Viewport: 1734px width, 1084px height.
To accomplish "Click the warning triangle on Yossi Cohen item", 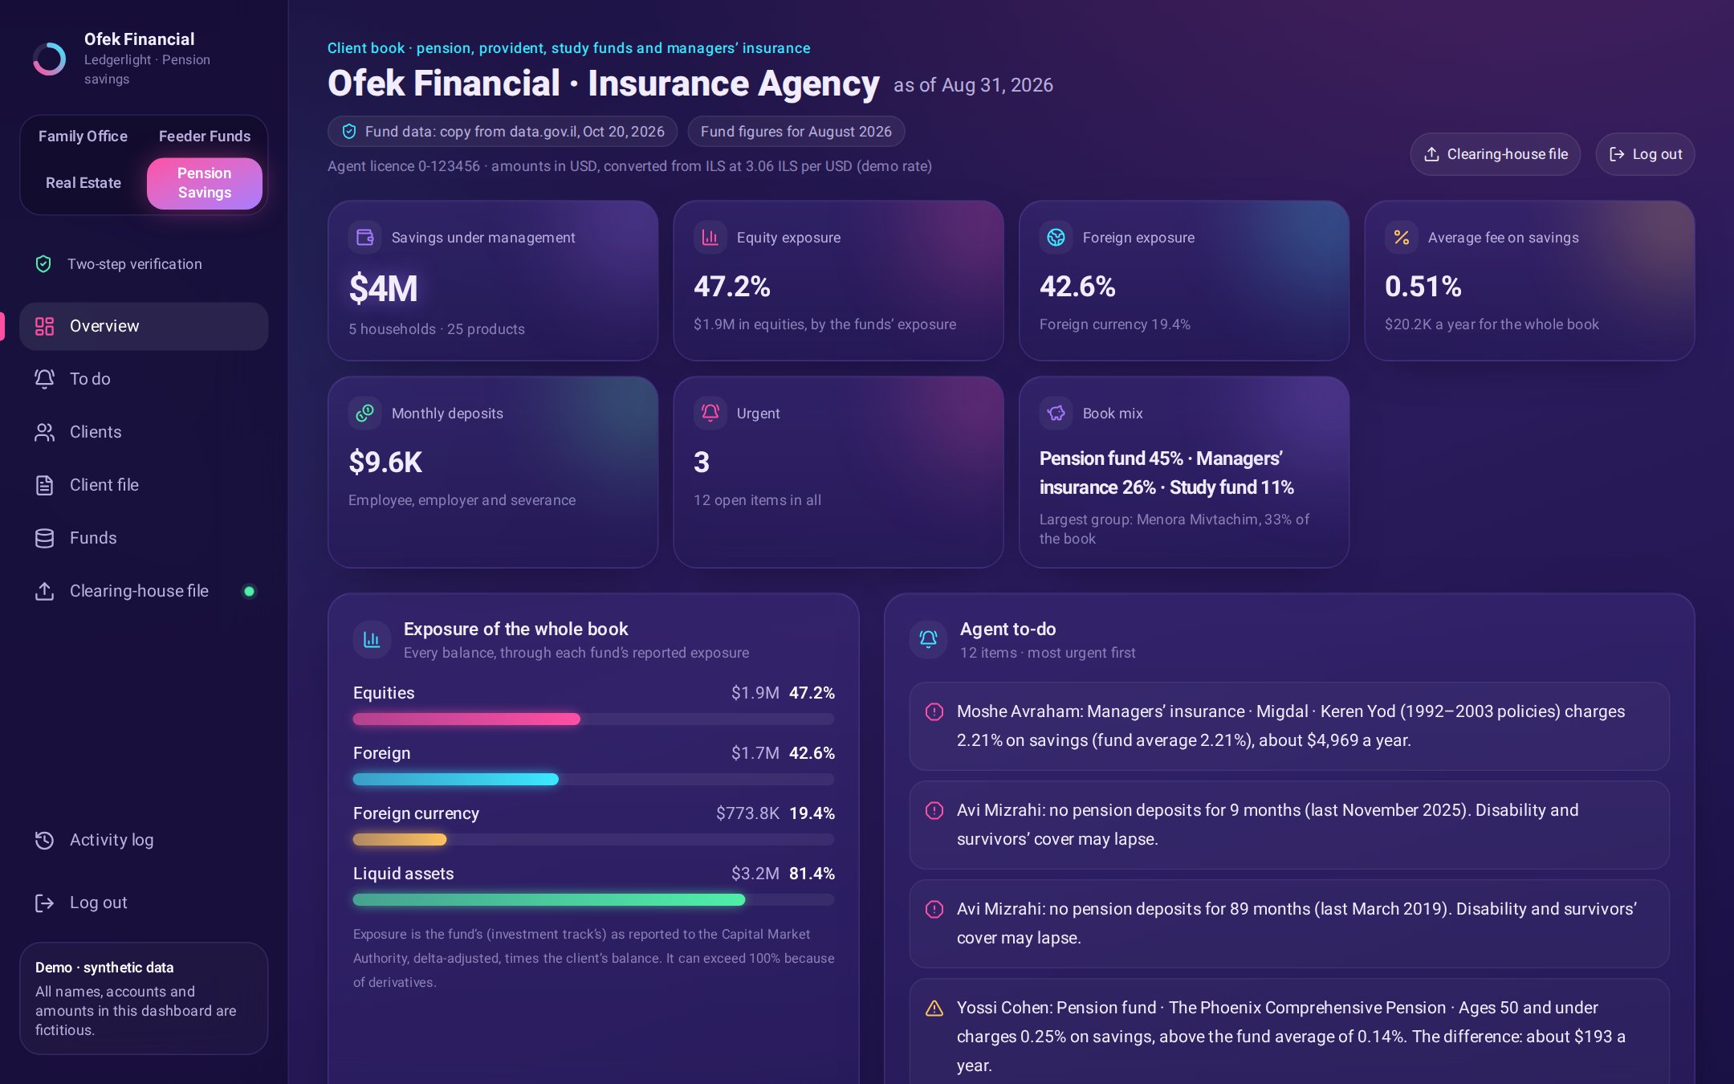I will pyautogui.click(x=934, y=1008).
